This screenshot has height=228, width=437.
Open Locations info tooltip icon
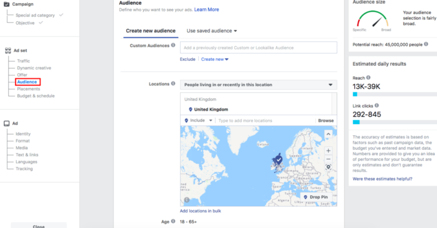173,84
